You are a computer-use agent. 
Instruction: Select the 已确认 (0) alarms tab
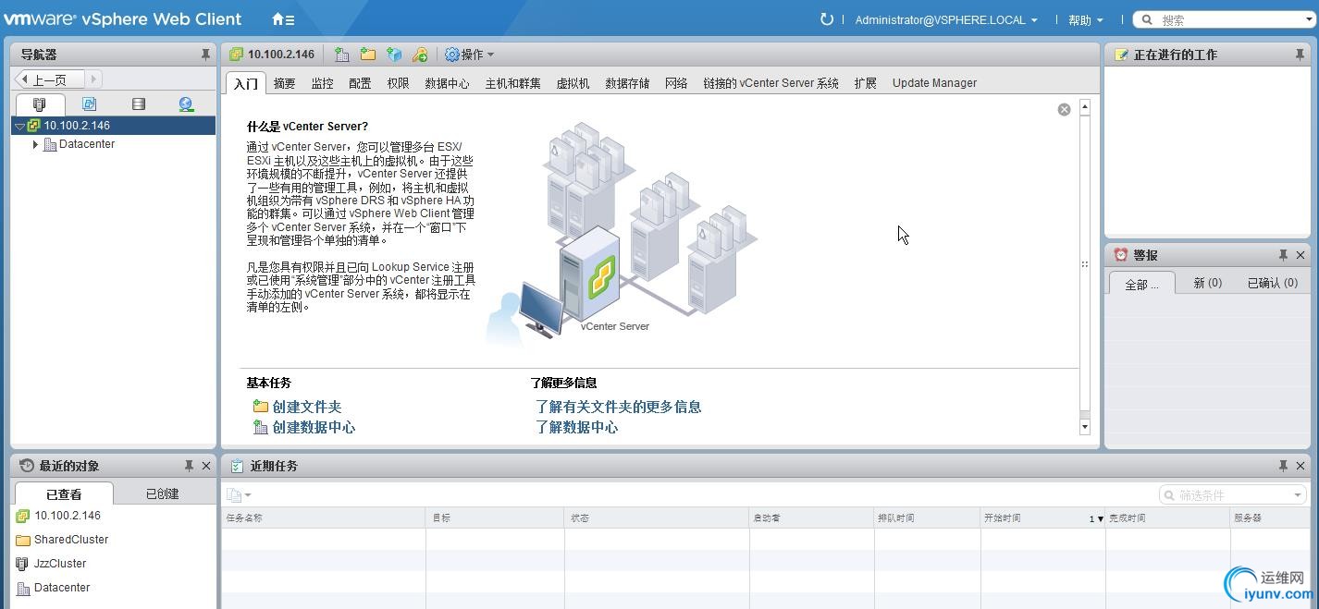pyautogui.click(x=1273, y=283)
